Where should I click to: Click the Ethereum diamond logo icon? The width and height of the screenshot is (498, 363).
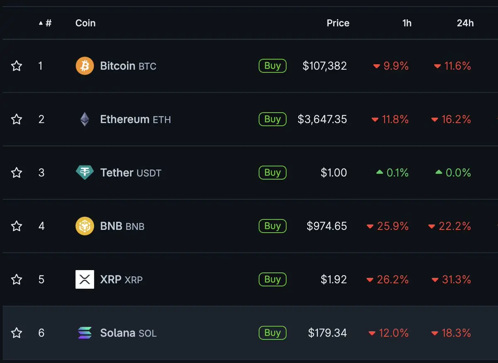[x=85, y=119]
